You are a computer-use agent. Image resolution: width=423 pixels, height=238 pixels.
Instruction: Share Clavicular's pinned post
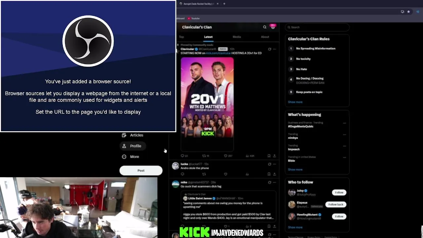[274, 156]
